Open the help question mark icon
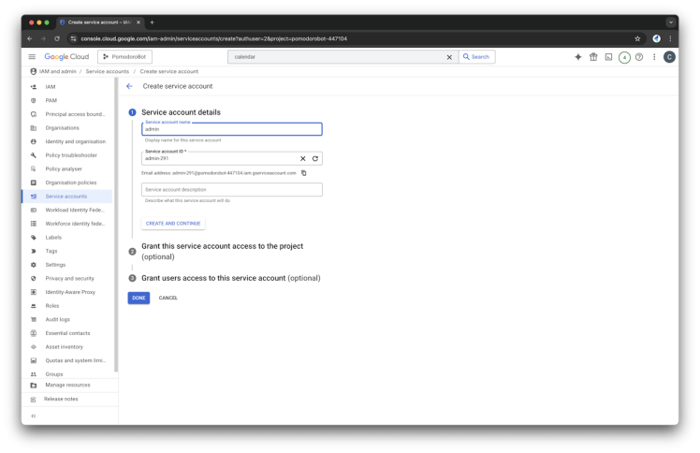This screenshot has height=453, width=700. click(639, 57)
